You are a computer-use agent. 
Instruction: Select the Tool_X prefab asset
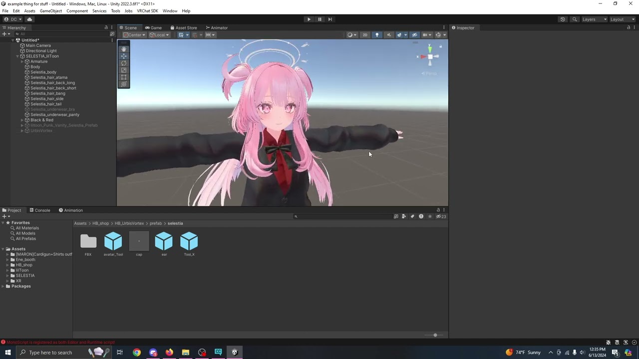189,244
